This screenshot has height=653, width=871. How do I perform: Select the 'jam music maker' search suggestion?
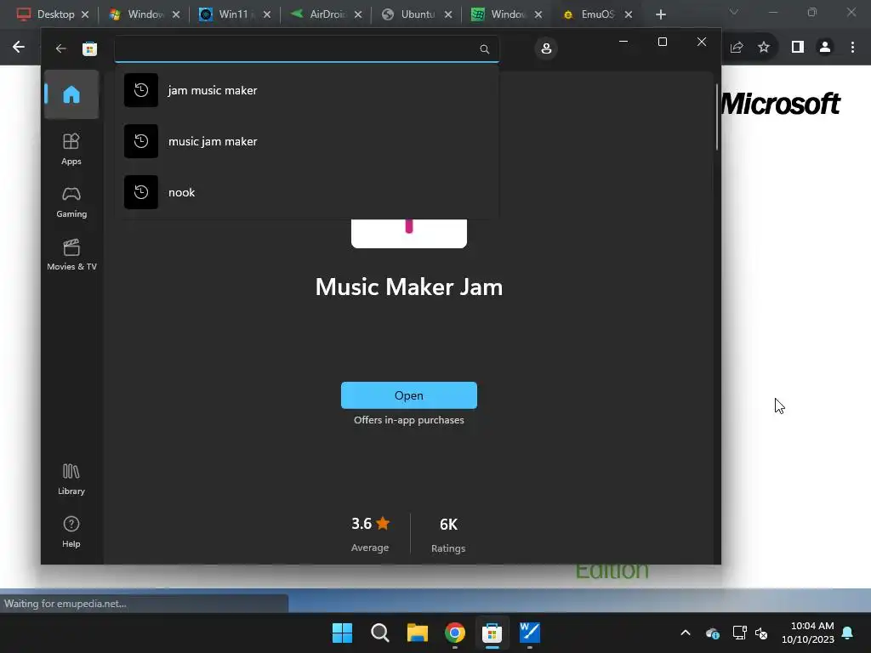[x=306, y=90]
